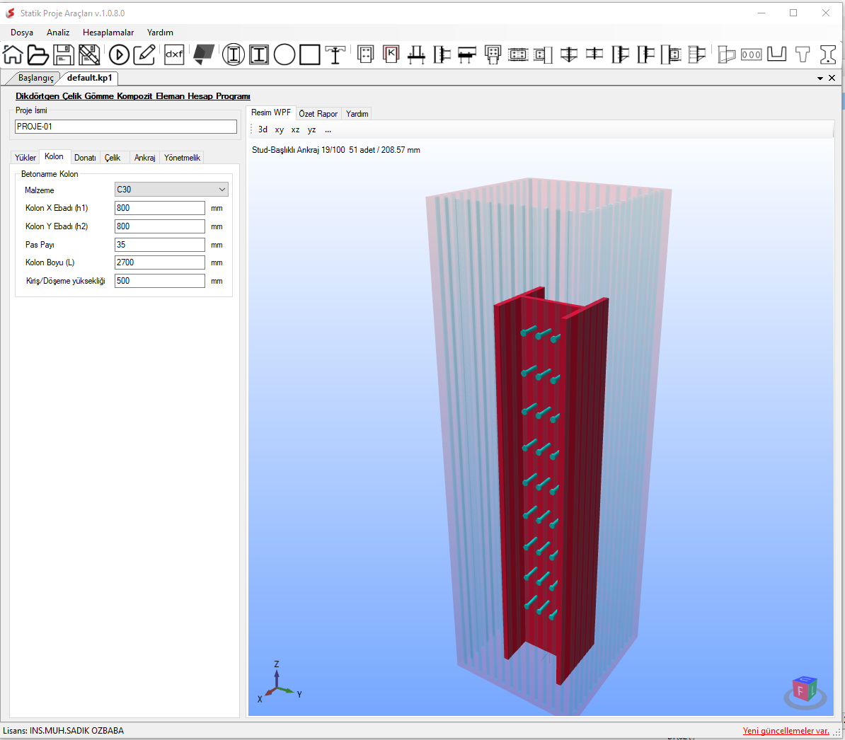Click the Kiriş/Döşeme yüksekliği field
The width and height of the screenshot is (845, 740).
159,281
